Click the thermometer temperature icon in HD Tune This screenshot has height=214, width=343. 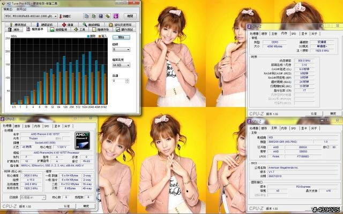tap(61, 16)
